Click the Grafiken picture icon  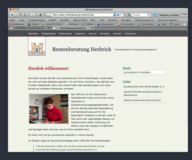coord(84,24)
